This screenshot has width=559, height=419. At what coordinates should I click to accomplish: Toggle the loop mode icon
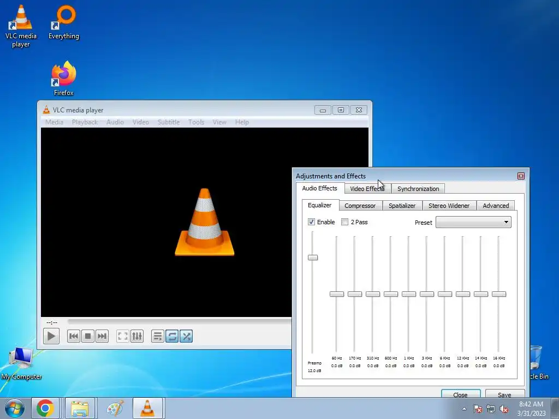click(172, 336)
